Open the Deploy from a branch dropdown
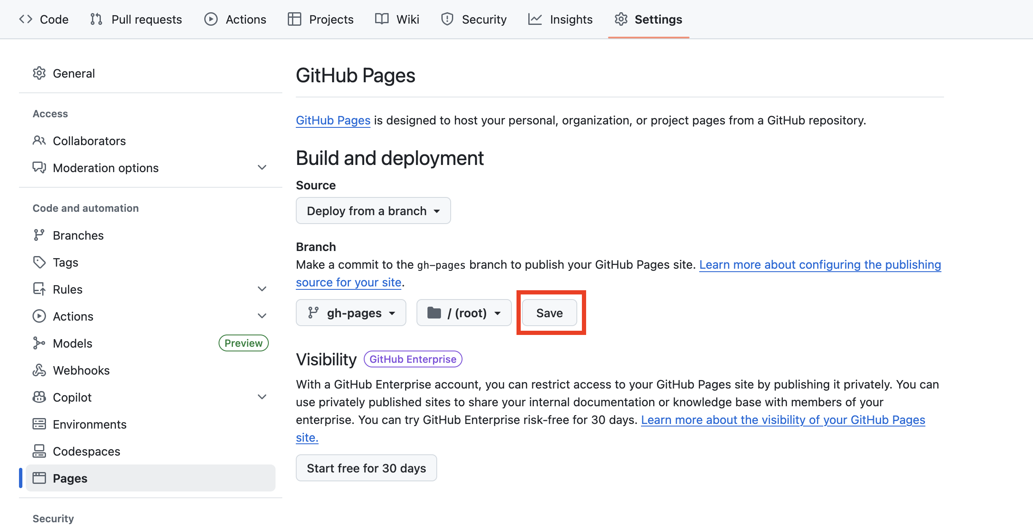Screen dimensions: 1033x529 pos(373,211)
